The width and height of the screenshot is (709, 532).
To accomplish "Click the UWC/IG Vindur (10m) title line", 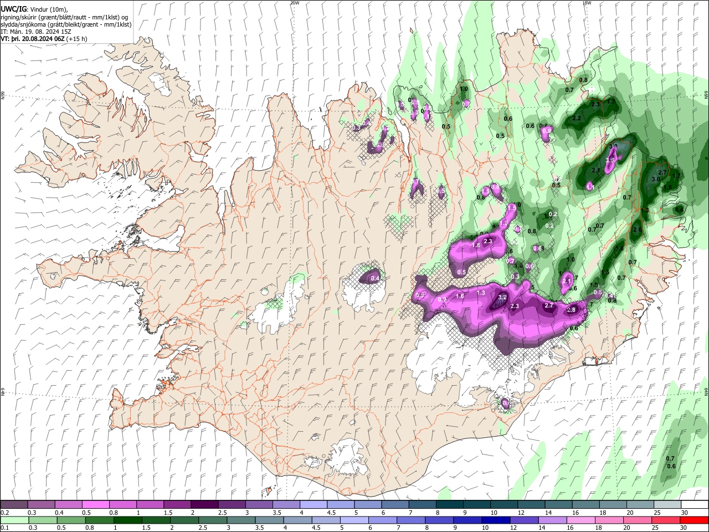I will [x=34, y=9].
